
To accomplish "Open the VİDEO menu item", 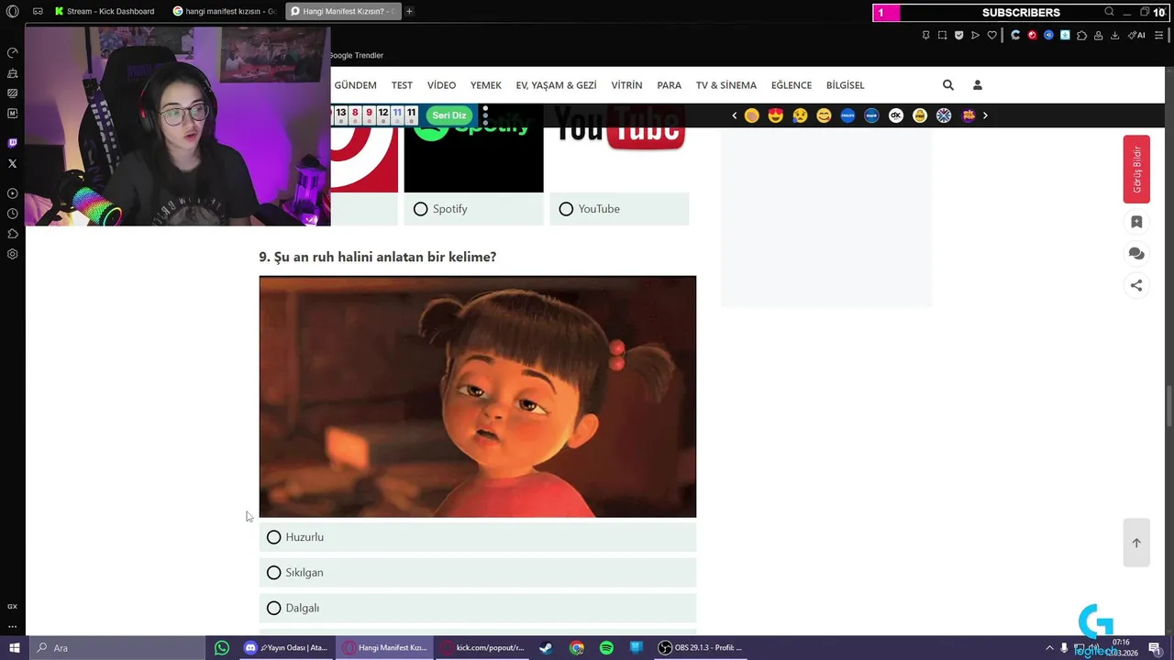I will (441, 85).
